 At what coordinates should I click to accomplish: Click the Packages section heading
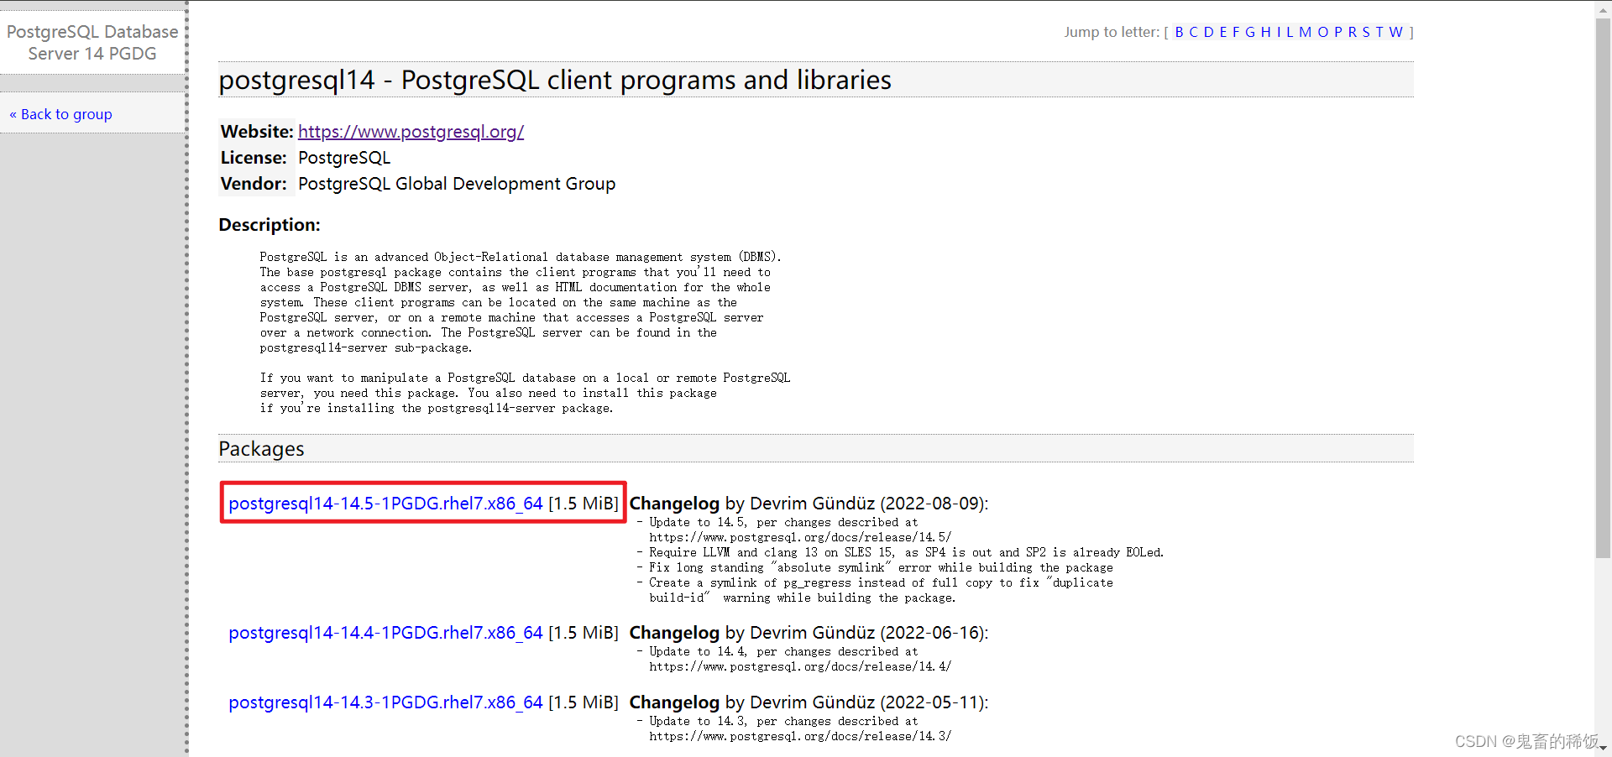pos(261,449)
